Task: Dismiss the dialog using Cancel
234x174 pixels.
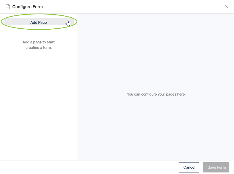Action: pyautogui.click(x=189, y=167)
